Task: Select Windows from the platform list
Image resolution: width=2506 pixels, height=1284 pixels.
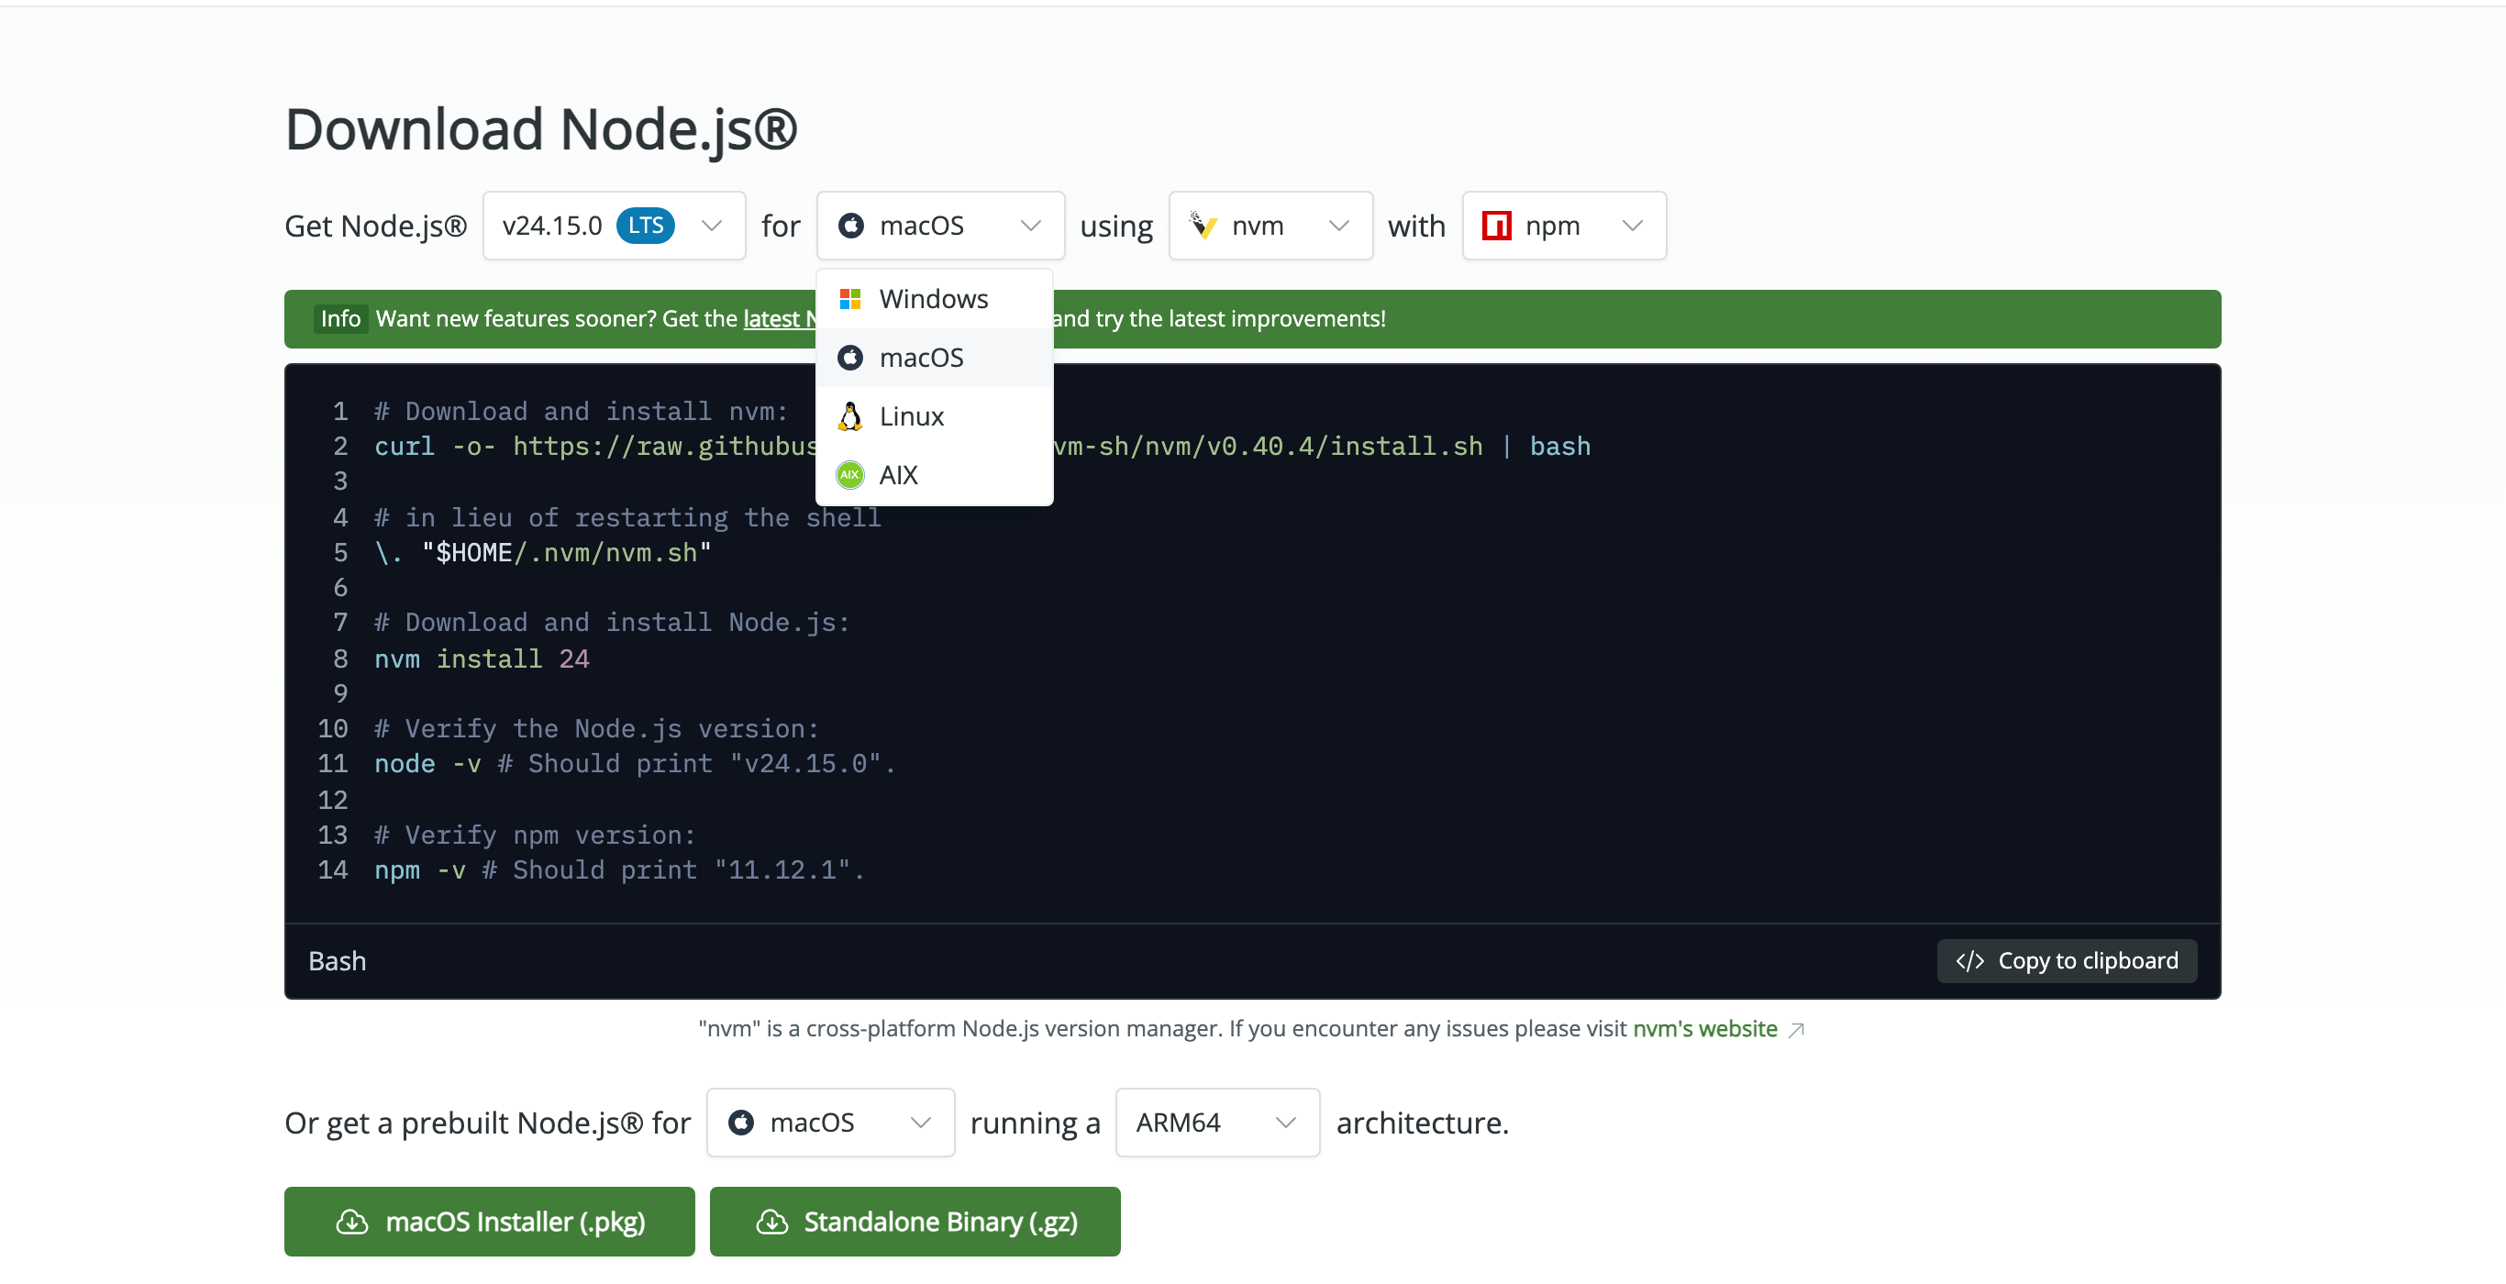Action: pyautogui.click(x=934, y=299)
